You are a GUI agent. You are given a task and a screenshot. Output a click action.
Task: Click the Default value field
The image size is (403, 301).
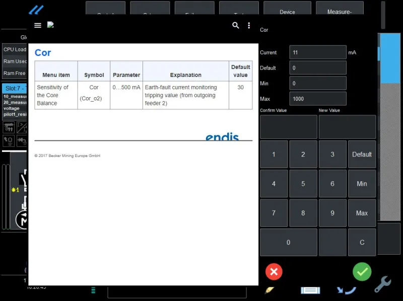point(318,68)
